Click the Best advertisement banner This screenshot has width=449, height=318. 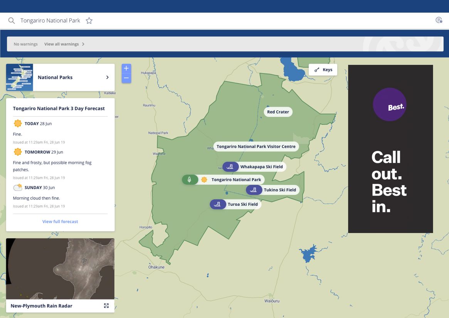(390, 149)
